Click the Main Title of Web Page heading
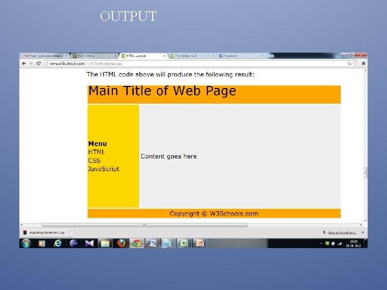387x290 pixels. click(x=162, y=91)
